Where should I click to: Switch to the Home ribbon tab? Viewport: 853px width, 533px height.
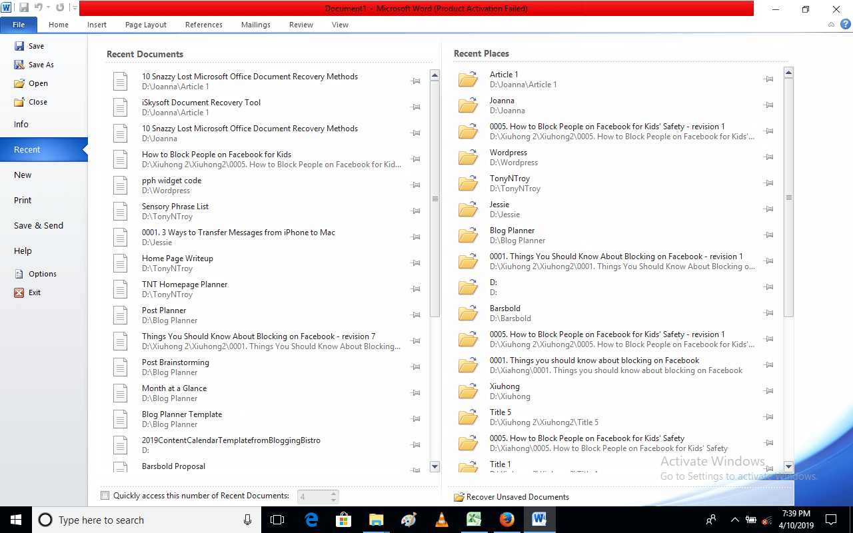[x=59, y=24]
